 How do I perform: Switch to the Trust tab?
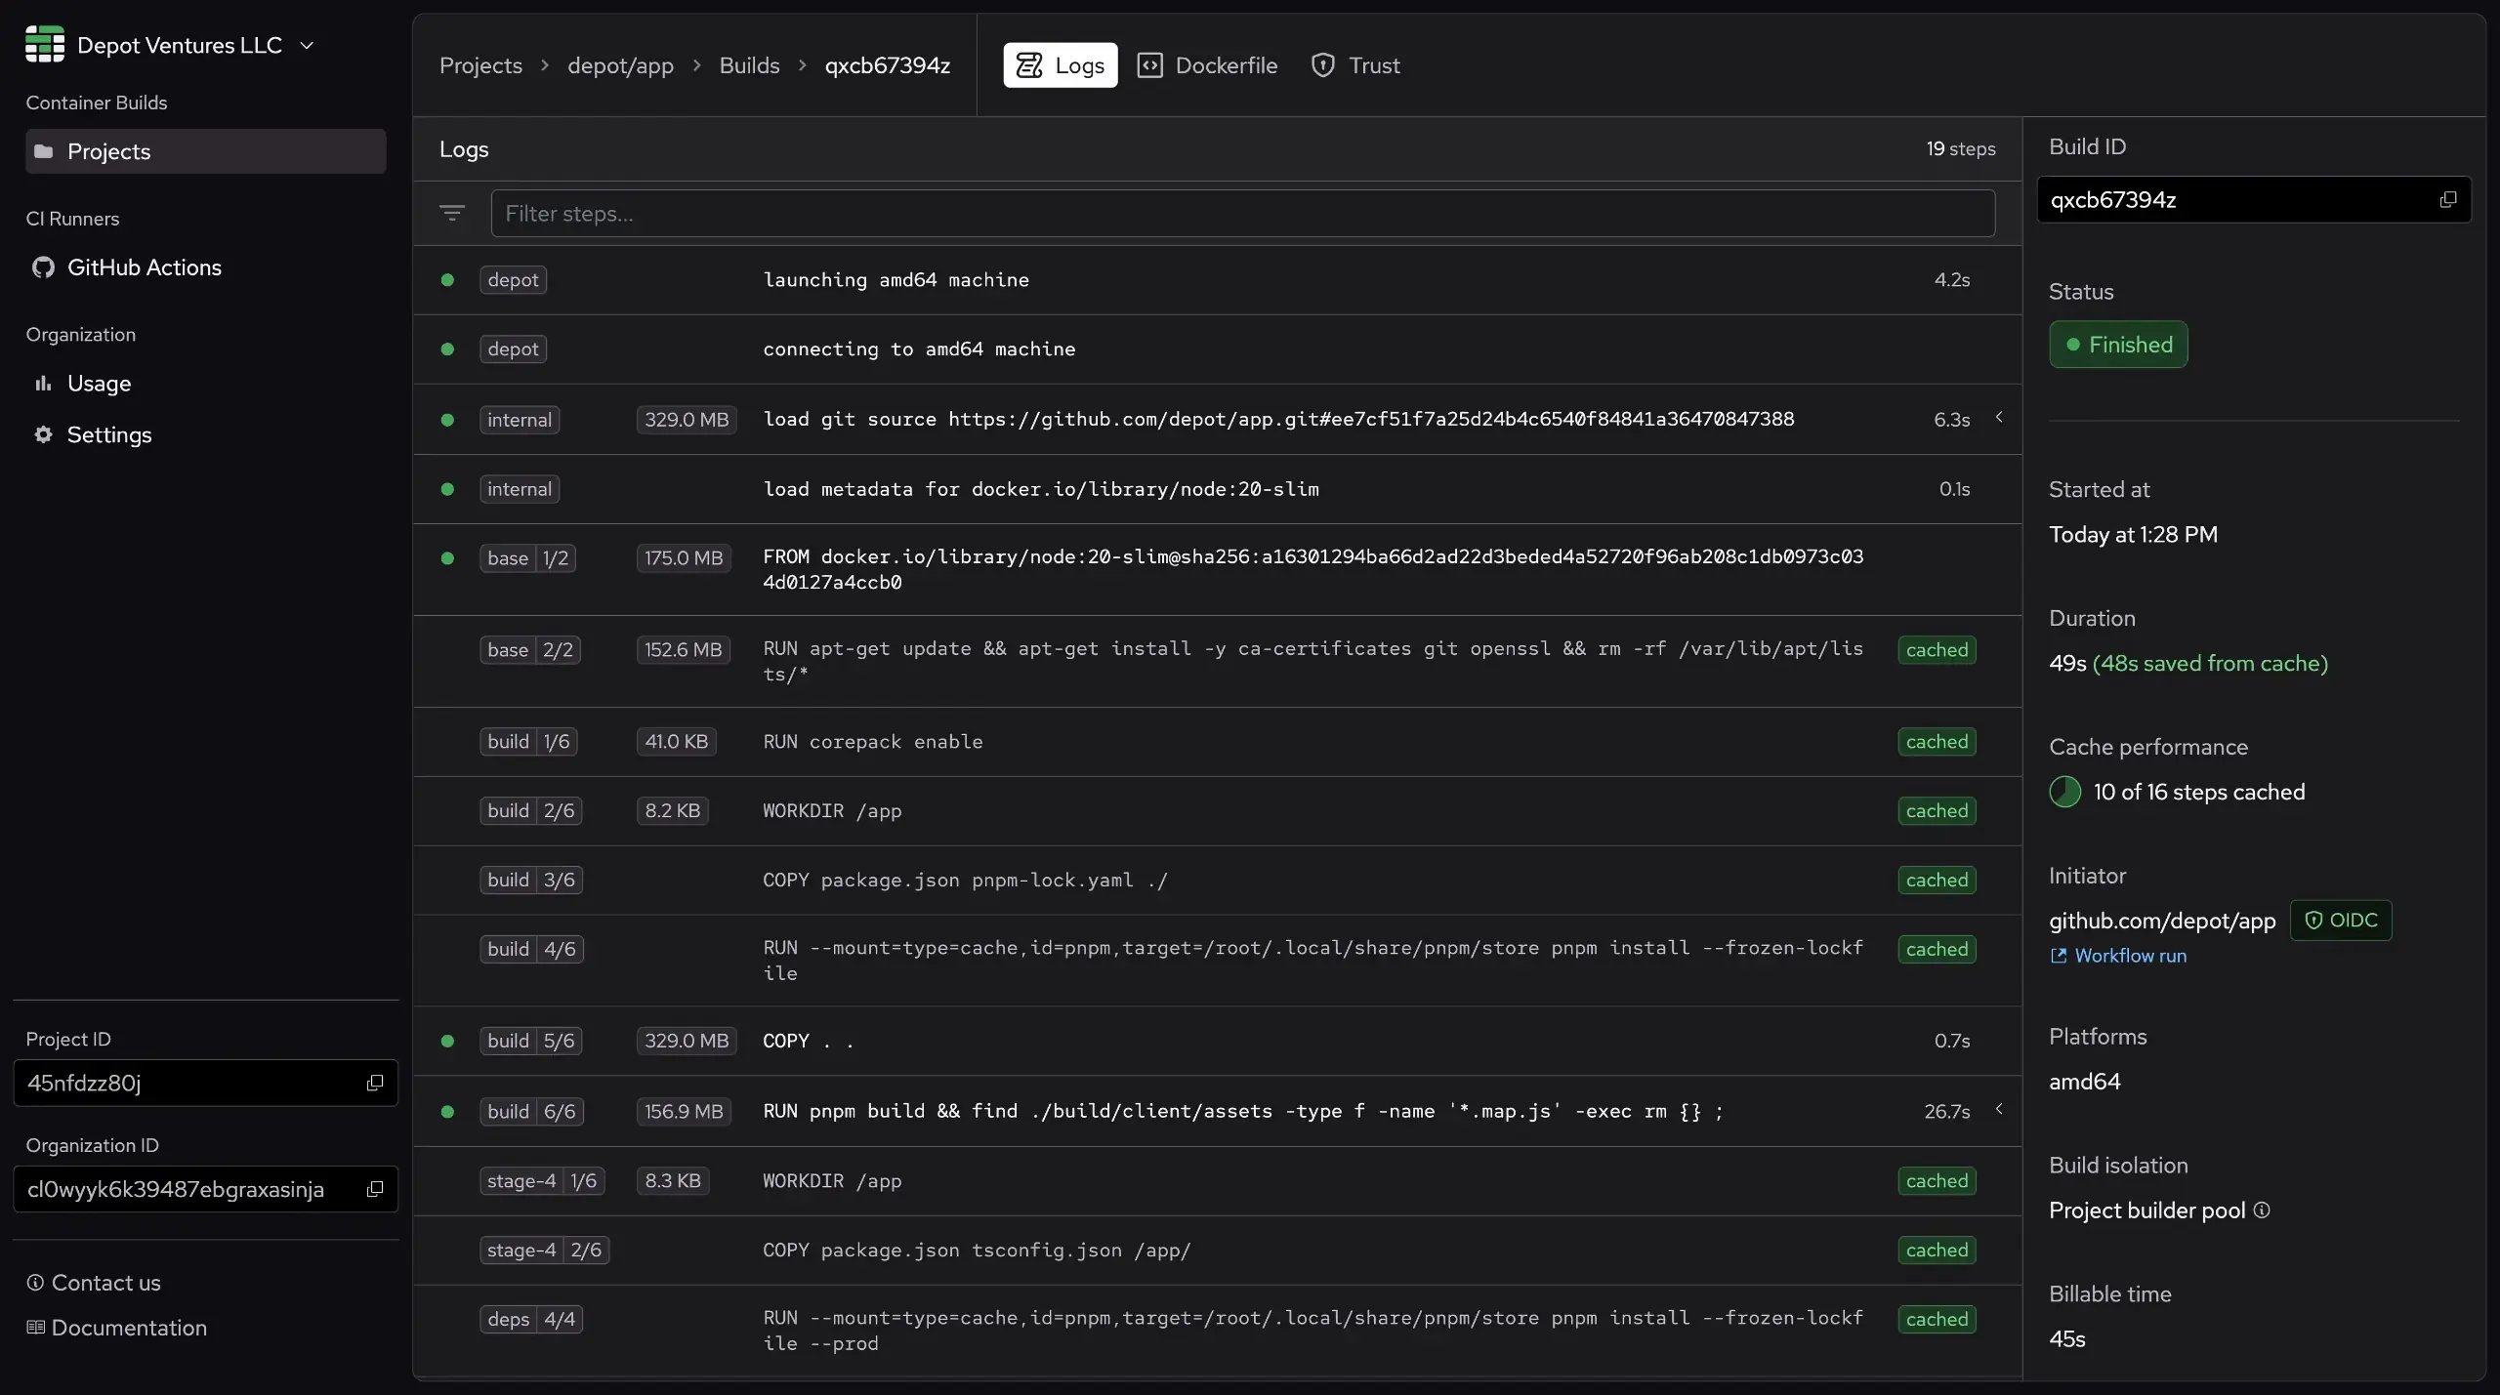coord(1355,64)
